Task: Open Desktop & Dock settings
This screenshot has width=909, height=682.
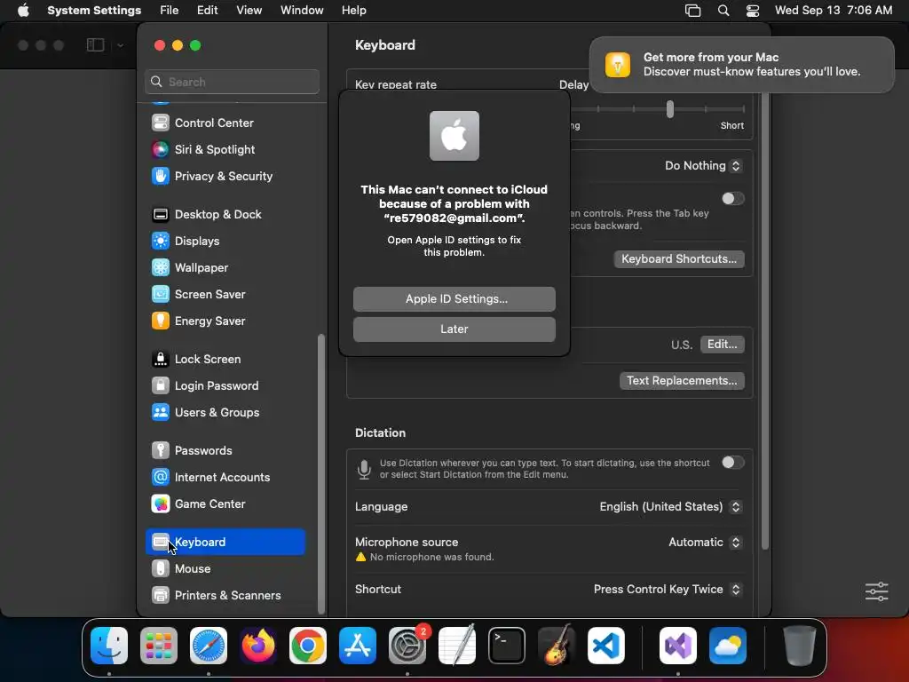Action: [225, 215]
